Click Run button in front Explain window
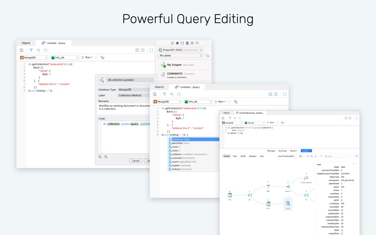The image size is (376, 235). 271,123
